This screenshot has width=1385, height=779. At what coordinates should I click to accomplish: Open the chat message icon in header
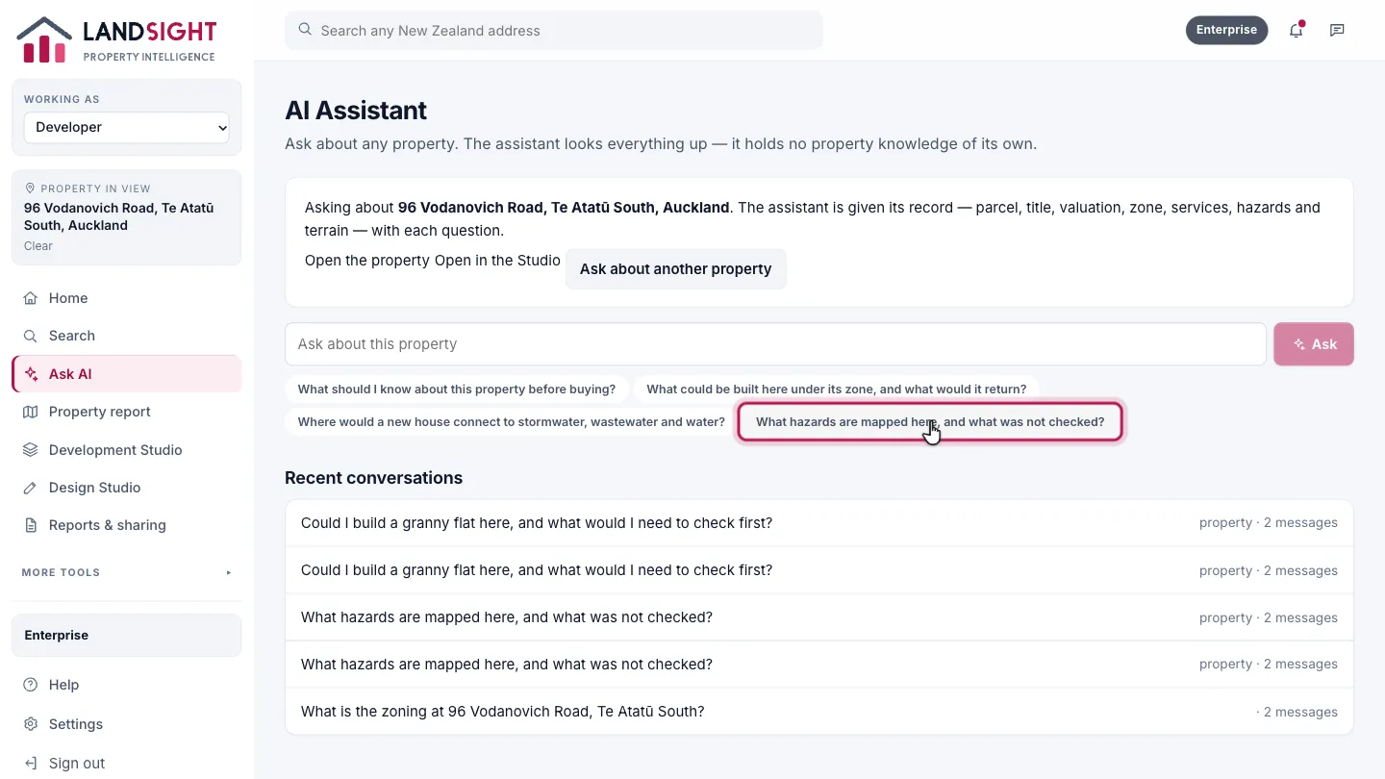coord(1337,30)
